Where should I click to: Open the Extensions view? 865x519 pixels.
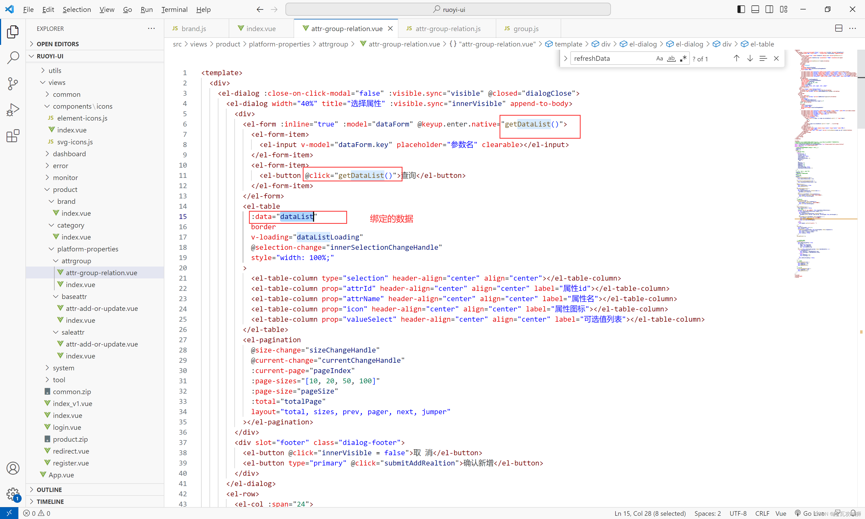[x=13, y=136]
